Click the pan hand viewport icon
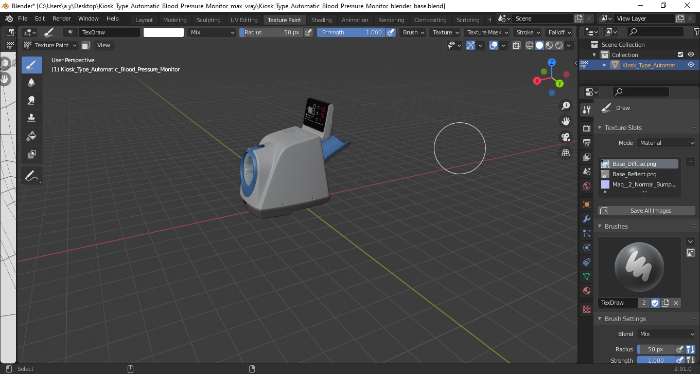 click(x=566, y=122)
